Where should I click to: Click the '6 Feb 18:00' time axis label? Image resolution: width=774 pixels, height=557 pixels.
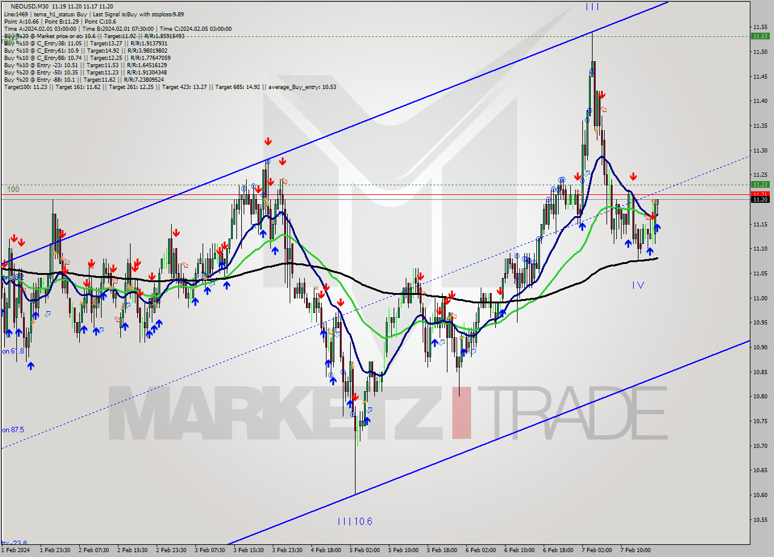tap(558, 550)
